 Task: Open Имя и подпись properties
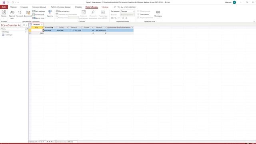click(x=63, y=11)
